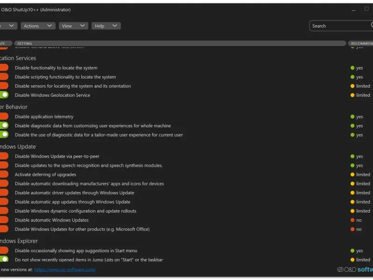Open the oo-software.com link

click(65, 270)
